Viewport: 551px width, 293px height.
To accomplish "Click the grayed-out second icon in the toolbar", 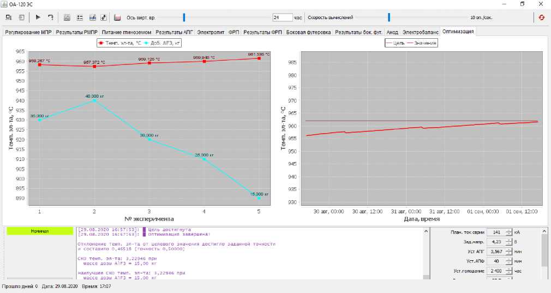I will click(x=21, y=17).
